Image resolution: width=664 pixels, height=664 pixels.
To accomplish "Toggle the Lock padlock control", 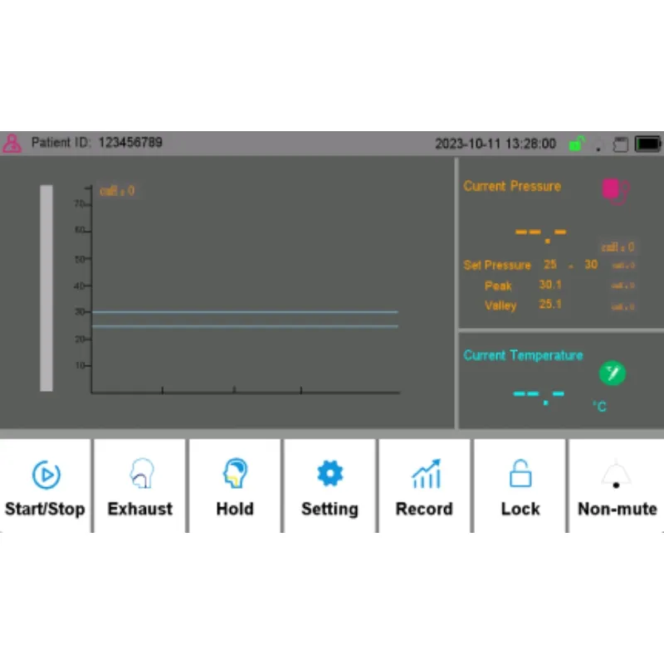I will pos(520,473).
